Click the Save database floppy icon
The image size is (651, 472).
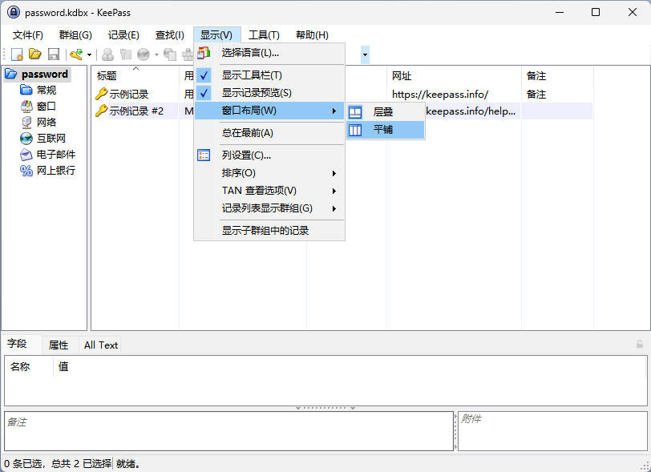pos(54,54)
